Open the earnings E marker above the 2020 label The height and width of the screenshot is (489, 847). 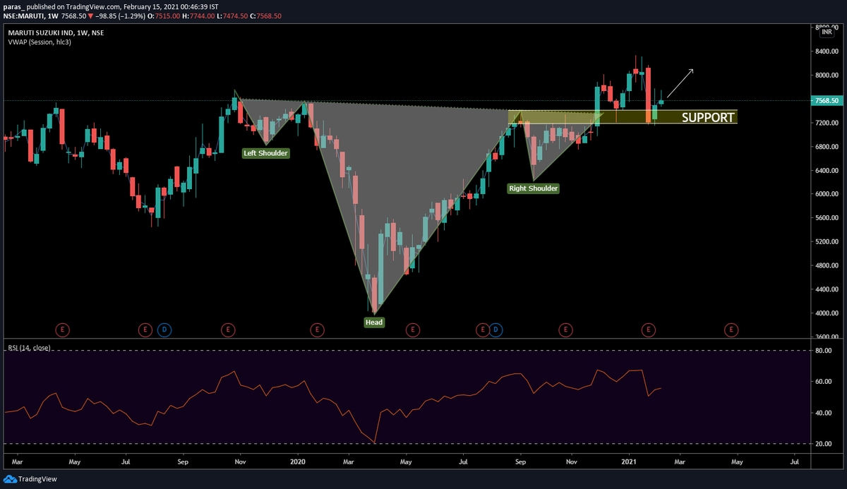(x=317, y=329)
